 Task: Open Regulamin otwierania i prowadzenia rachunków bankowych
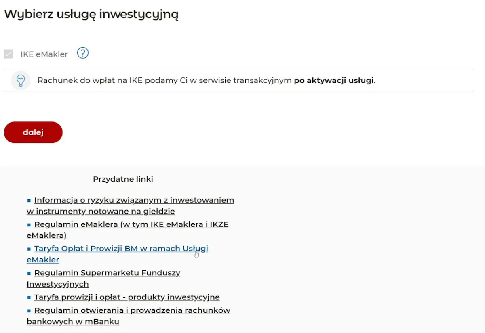(x=132, y=310)
